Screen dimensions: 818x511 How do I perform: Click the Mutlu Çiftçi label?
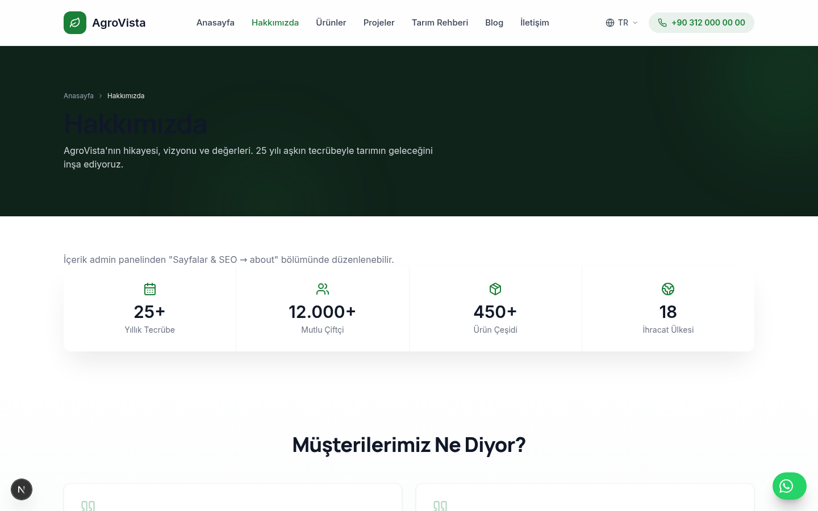pyautogui.click(x=323, y=330)
